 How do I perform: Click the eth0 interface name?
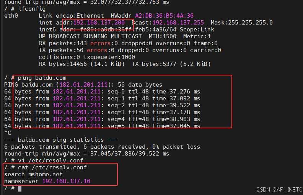tap(11, 16)
